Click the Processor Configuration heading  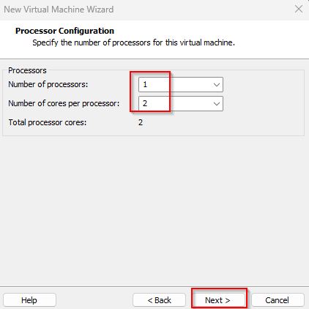[64, 31]
